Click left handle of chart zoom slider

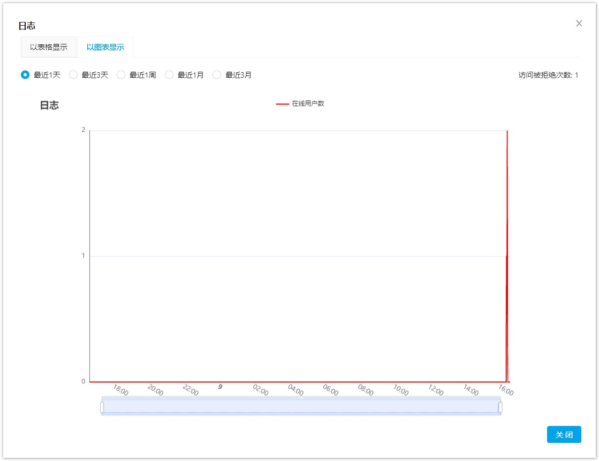coord(102,407)
